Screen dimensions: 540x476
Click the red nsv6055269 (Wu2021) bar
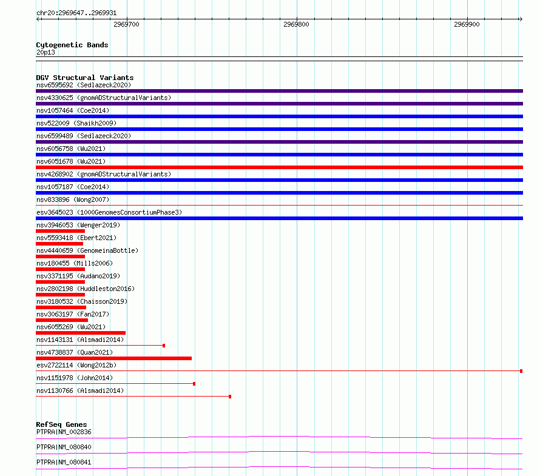[x=81, y=333]
